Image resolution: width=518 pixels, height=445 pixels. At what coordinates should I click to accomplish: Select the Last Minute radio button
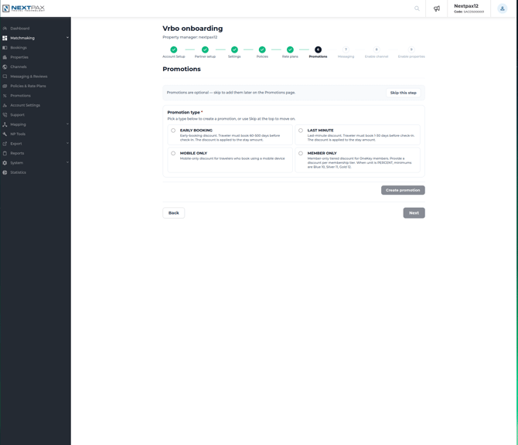pyautogui.click(x=301, y=131)
